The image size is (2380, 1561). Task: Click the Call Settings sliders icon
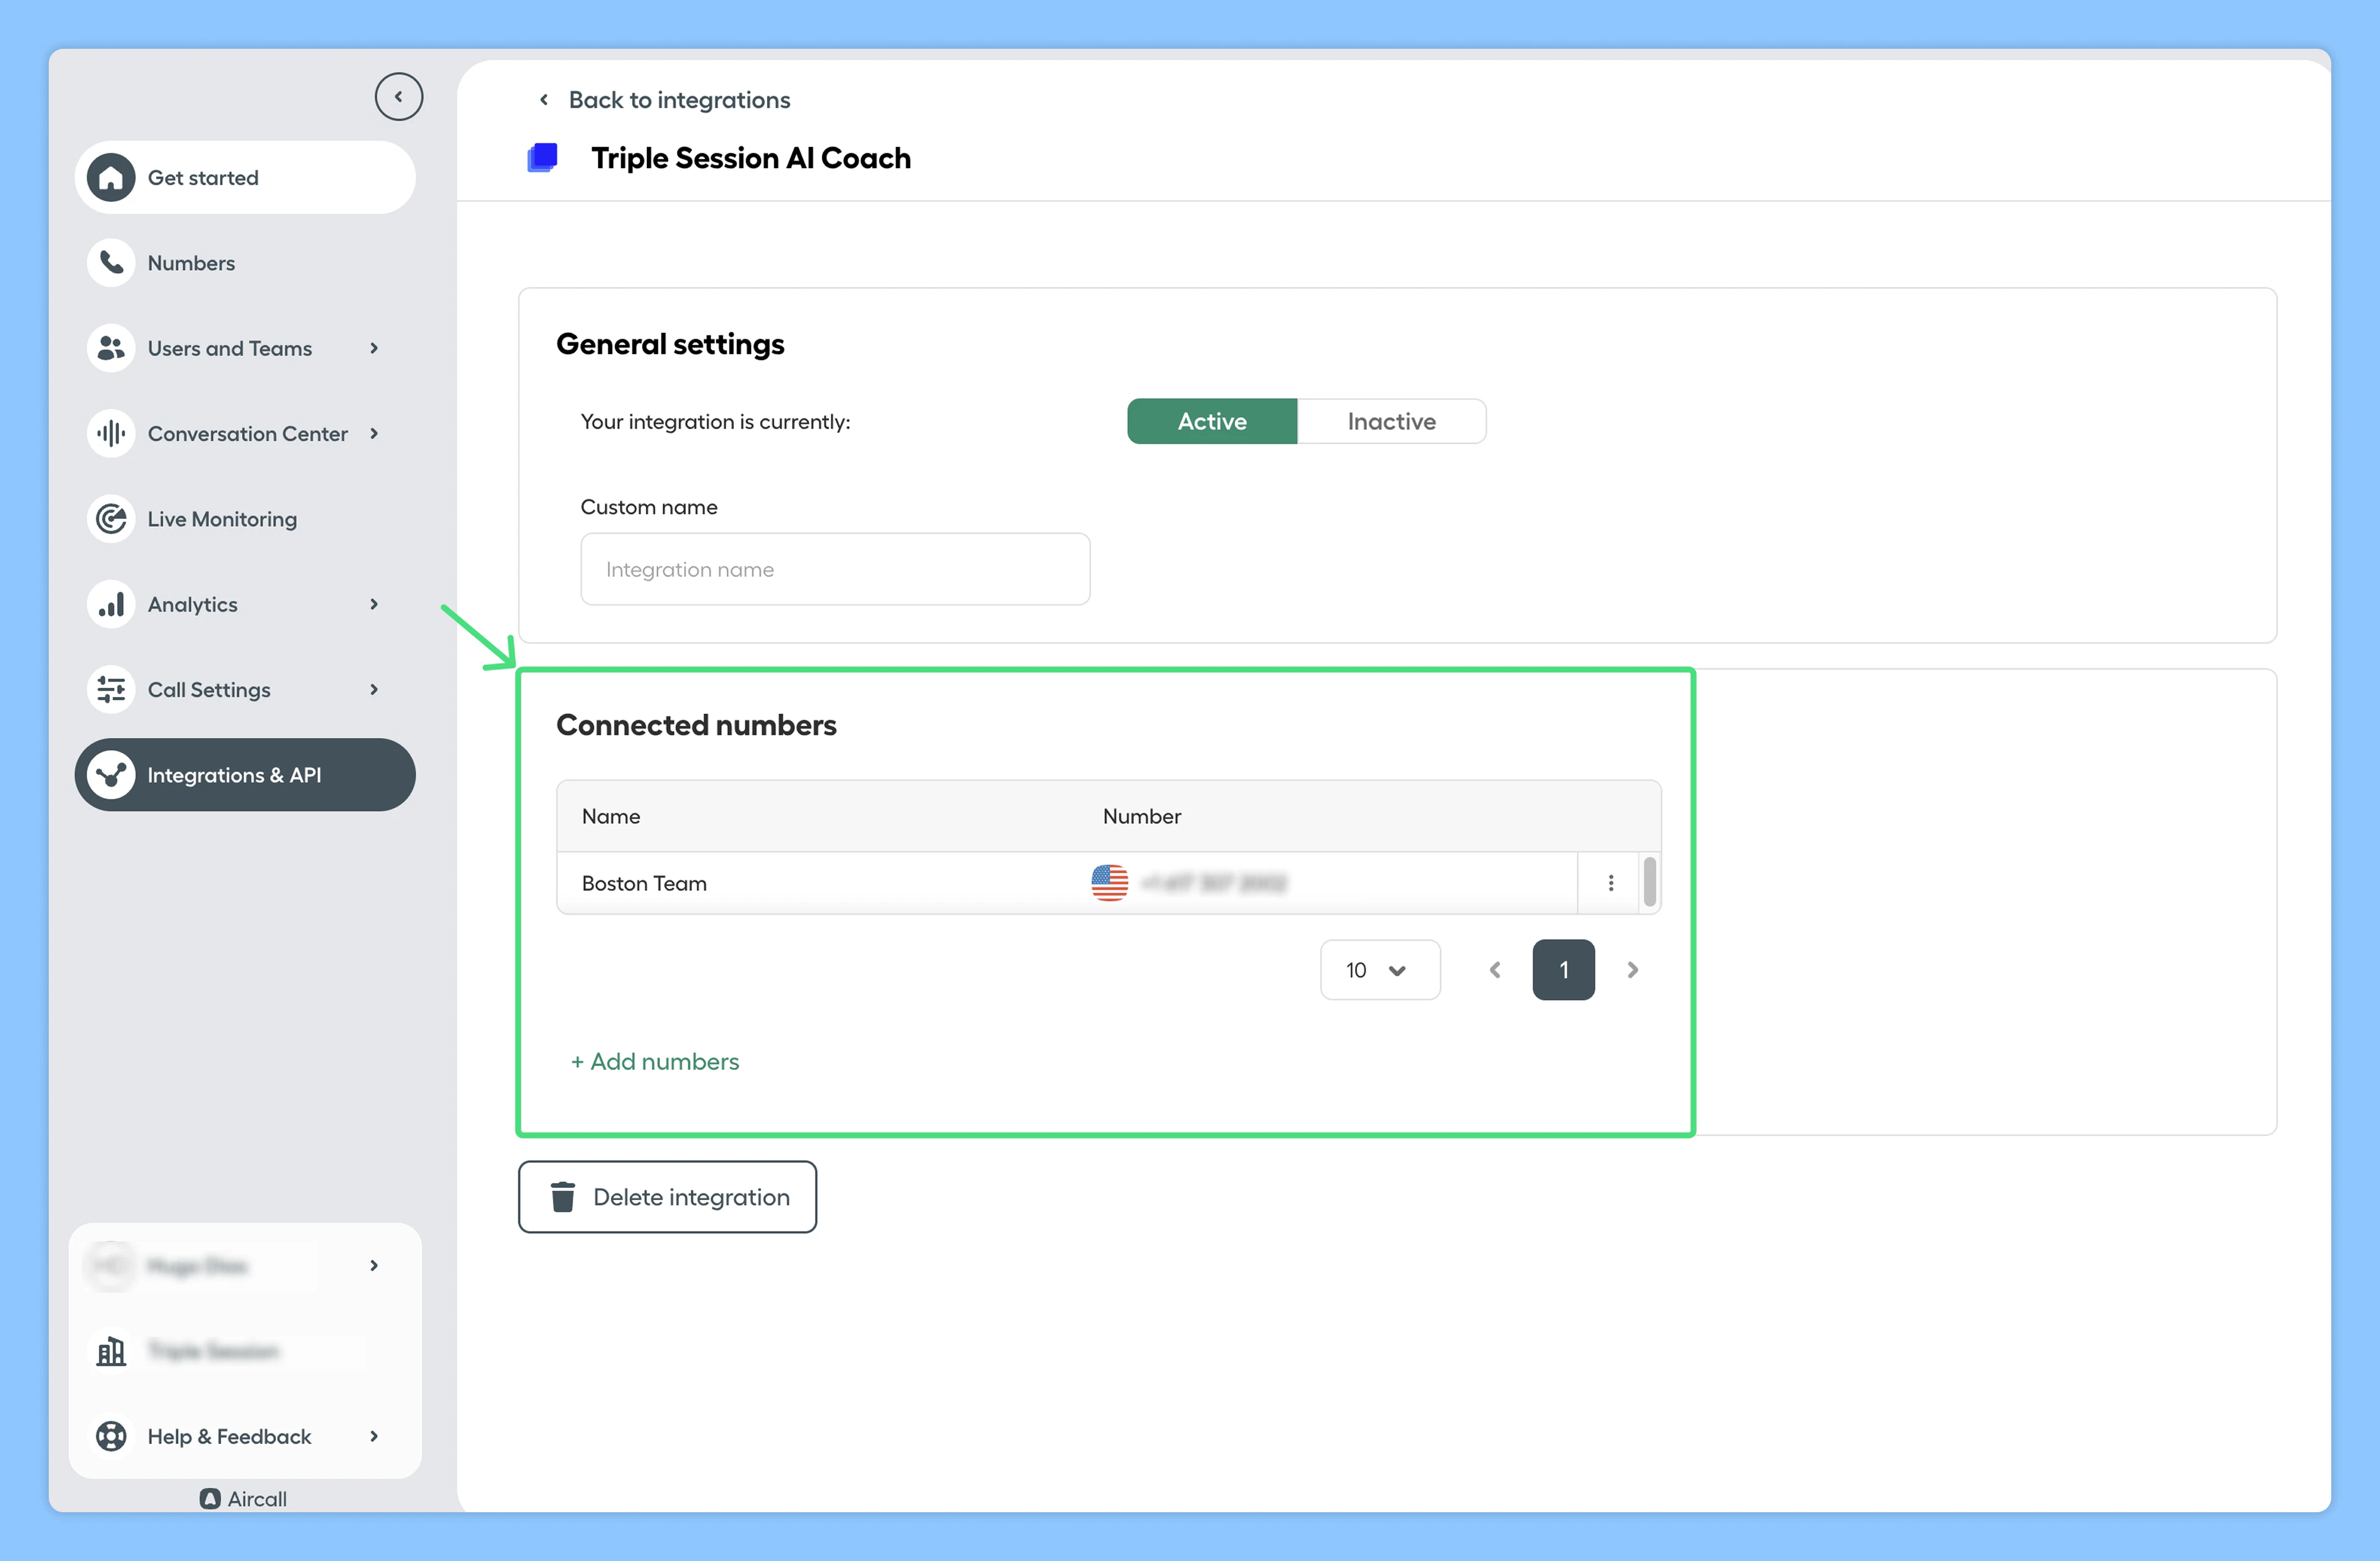point(111,689)
